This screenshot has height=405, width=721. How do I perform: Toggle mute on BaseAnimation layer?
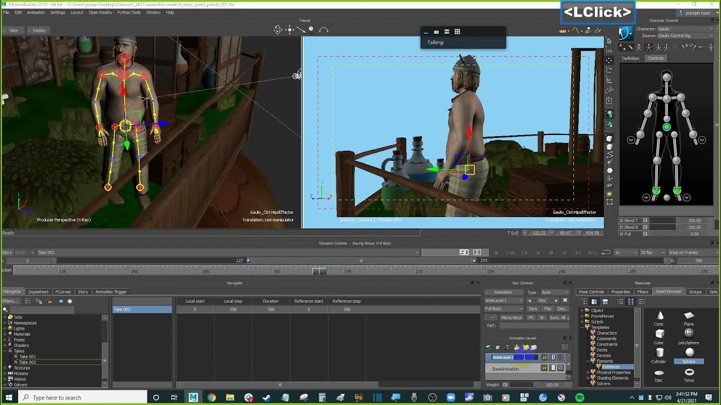pos(560,368)
